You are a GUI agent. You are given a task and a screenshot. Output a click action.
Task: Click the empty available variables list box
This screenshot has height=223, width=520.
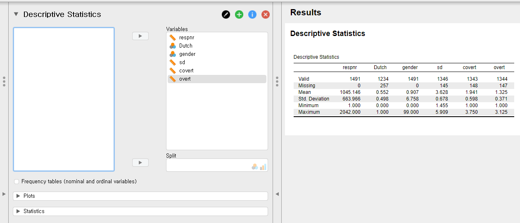click(64, 99)
